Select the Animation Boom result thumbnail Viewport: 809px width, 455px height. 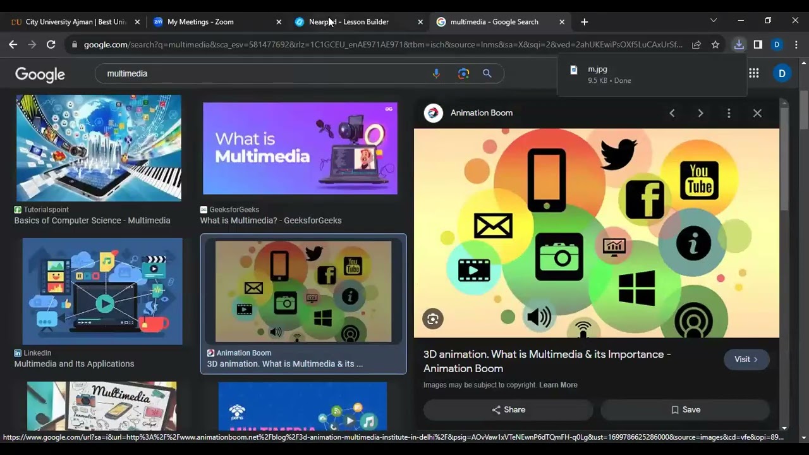pyautogui.click(x=303, y=291)
